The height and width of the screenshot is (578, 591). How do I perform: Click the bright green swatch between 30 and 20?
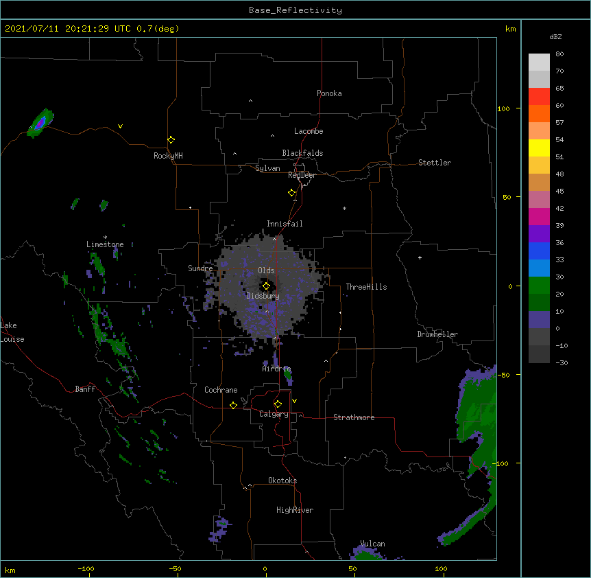pyautogui.click(x=539, y=286)
